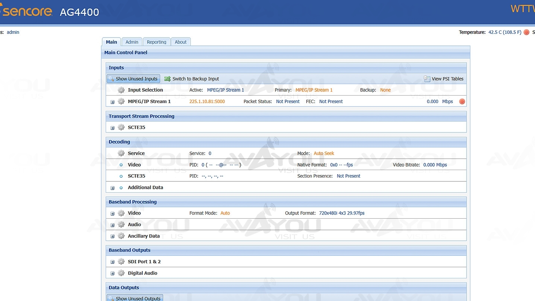535x301 pixels.
Task: Expand the SDI Port 1 & 2 row
Action: point(112,262)
